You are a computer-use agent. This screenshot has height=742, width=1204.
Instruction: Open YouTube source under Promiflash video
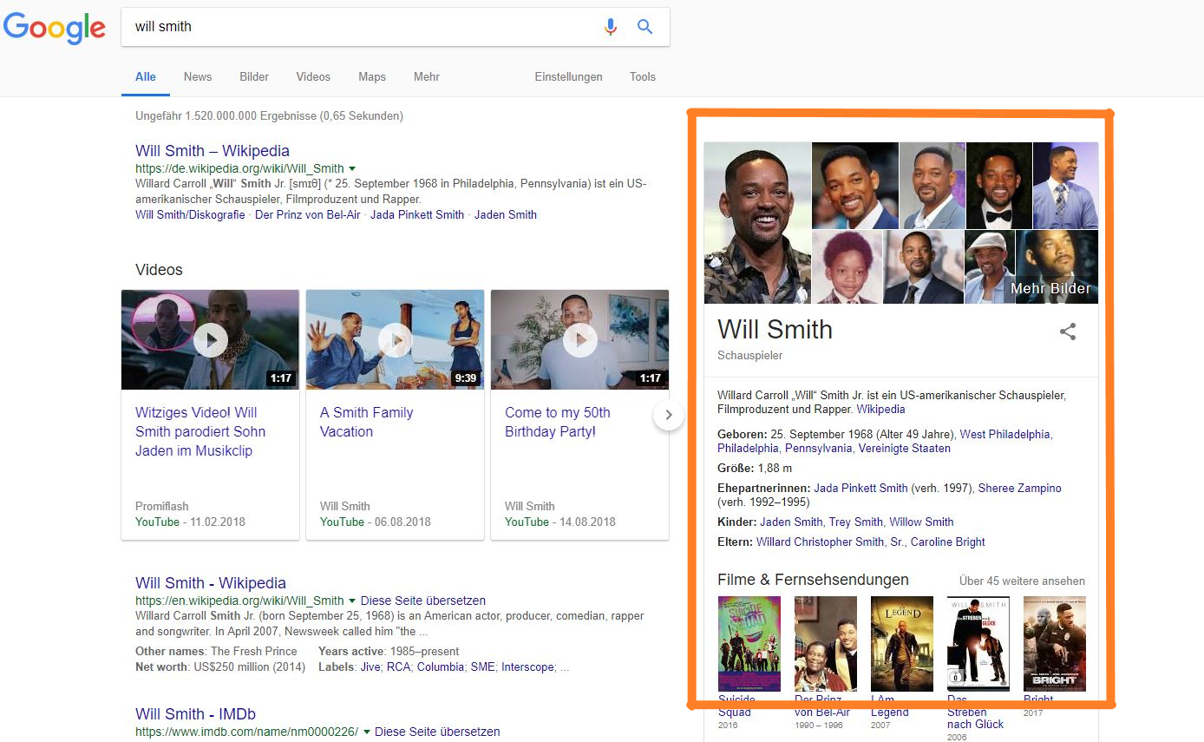pyautogui.click(x=157, y=522)
